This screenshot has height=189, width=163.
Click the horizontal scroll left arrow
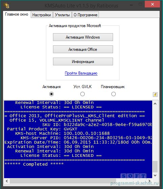tap(7, 181)
